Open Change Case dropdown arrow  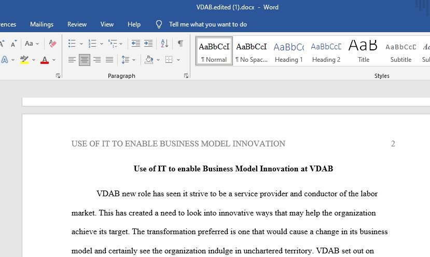37,44
